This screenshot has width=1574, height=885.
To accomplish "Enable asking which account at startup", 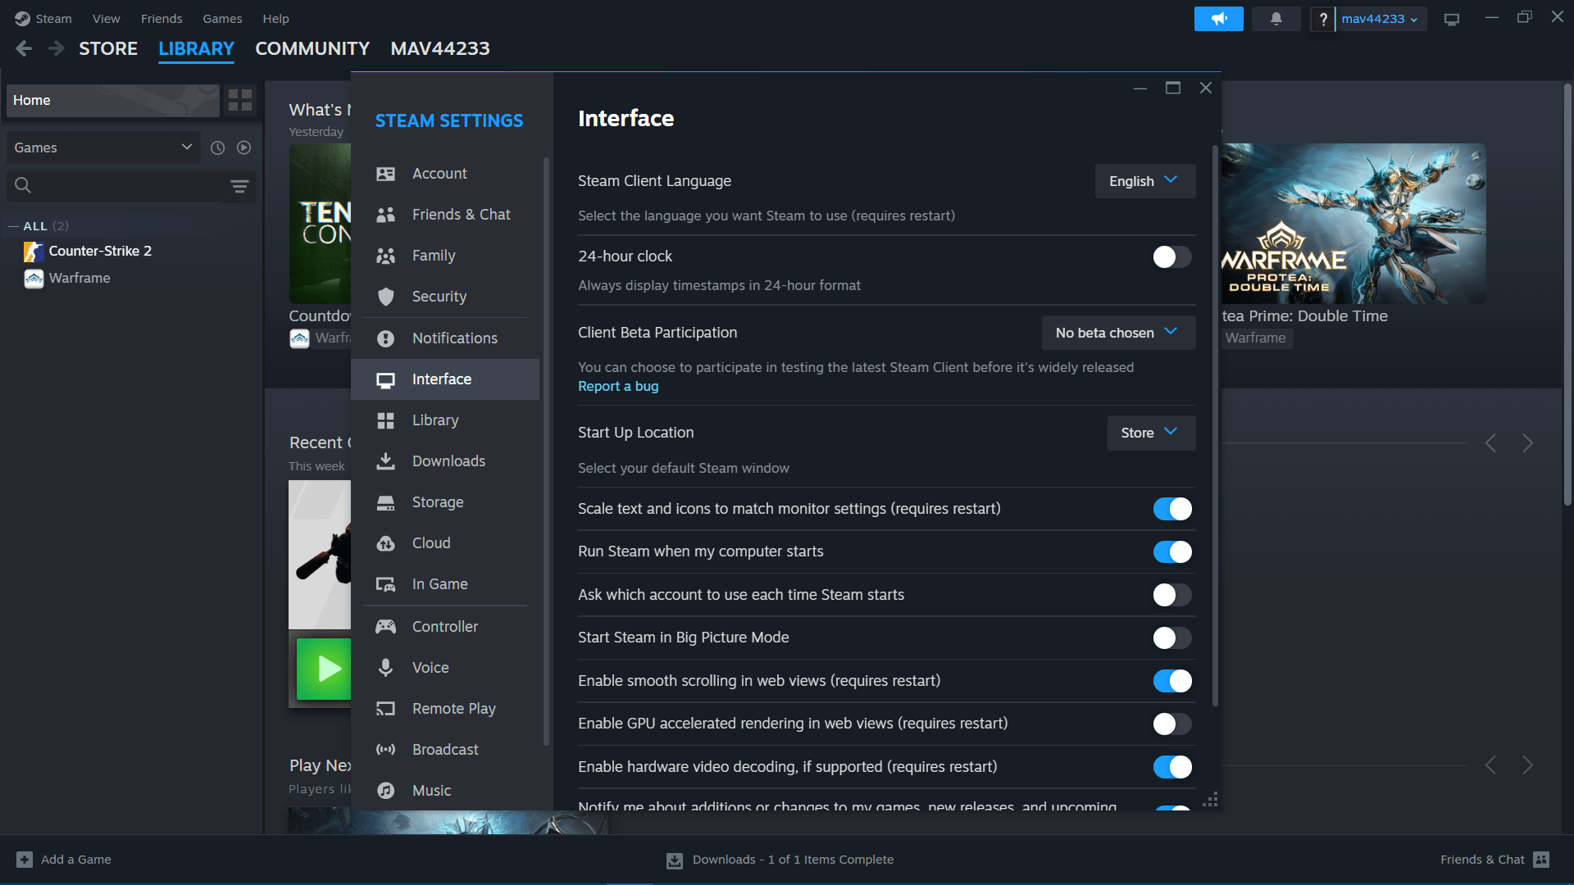I will (1172, 595).
